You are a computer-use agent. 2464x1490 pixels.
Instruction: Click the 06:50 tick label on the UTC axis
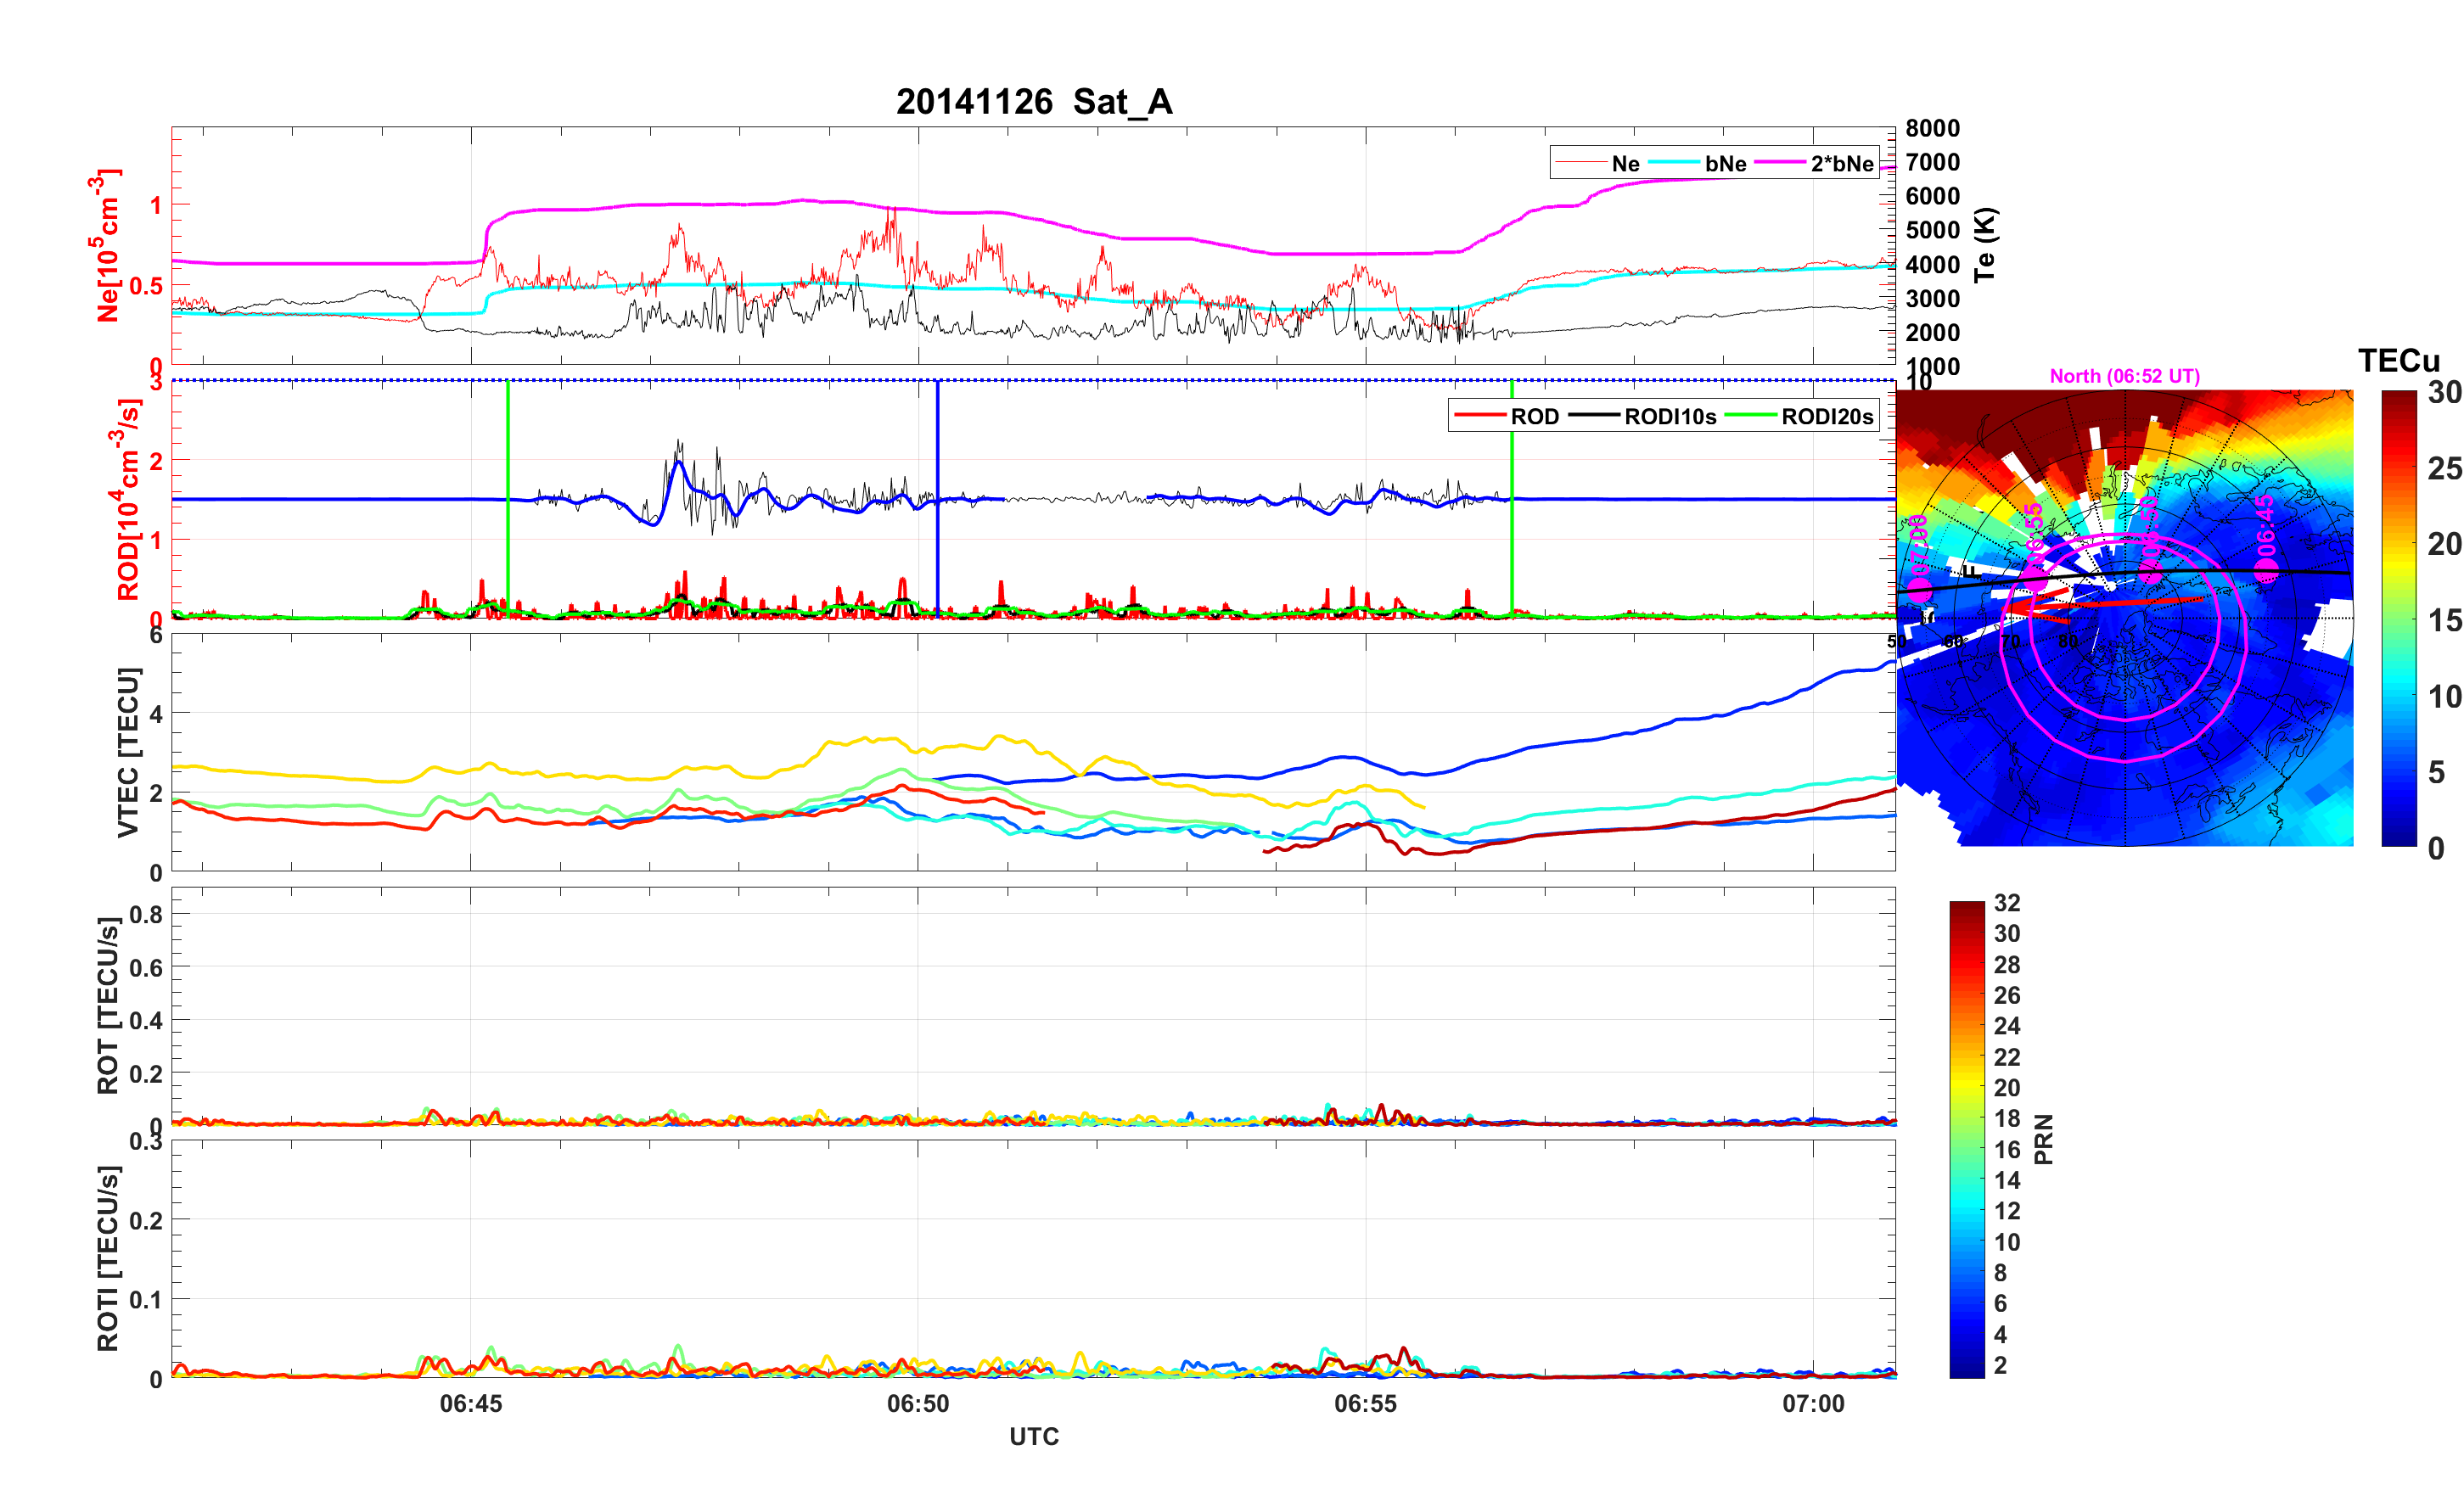pyautogui.click(x=918, y=1403)
